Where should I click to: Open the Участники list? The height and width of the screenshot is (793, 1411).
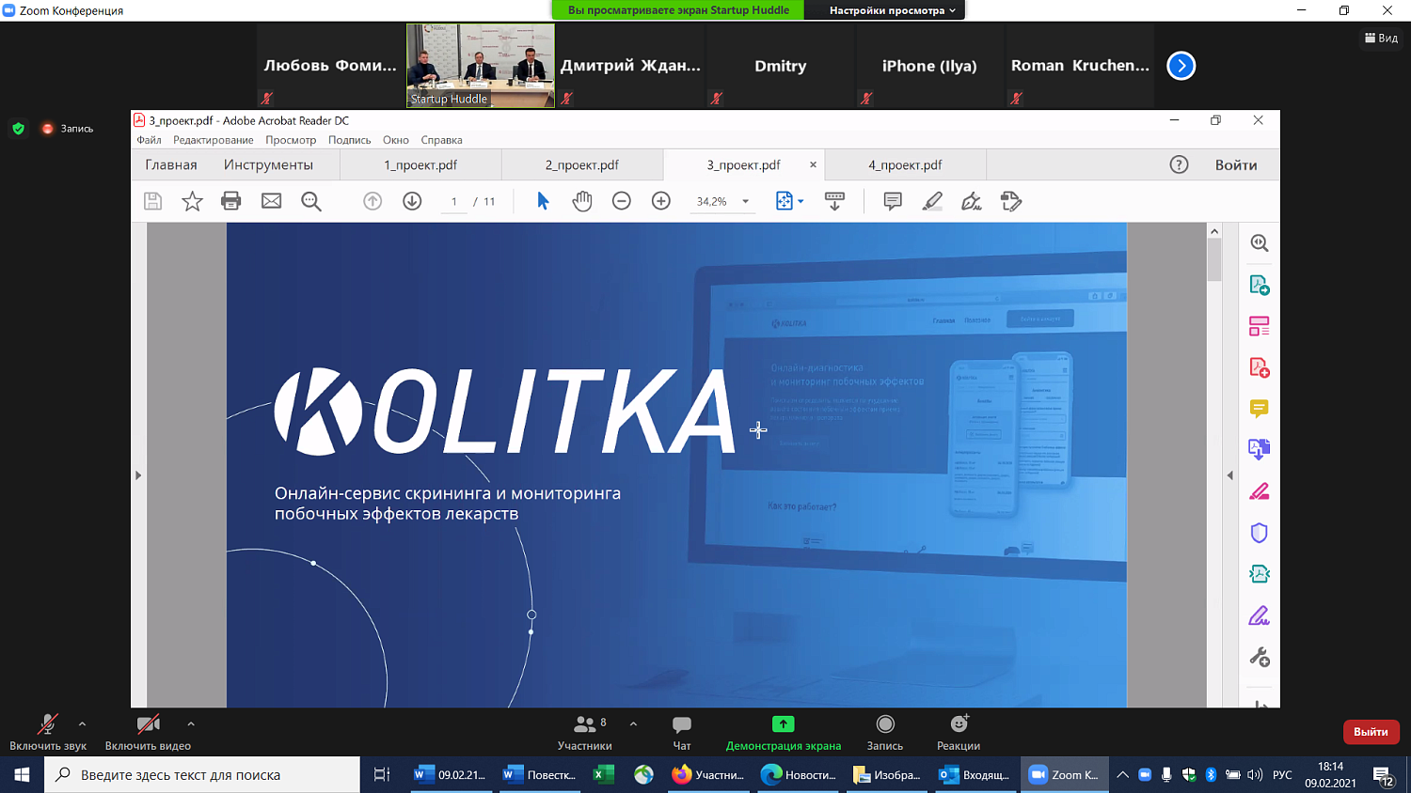[584, 732]
